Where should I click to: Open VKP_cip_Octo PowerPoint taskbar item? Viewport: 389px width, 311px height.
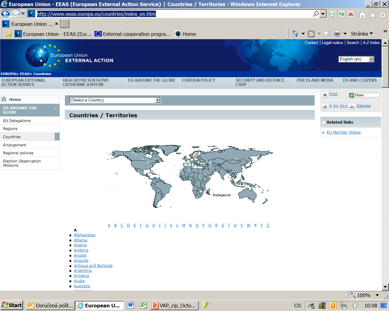coord(174,306)
